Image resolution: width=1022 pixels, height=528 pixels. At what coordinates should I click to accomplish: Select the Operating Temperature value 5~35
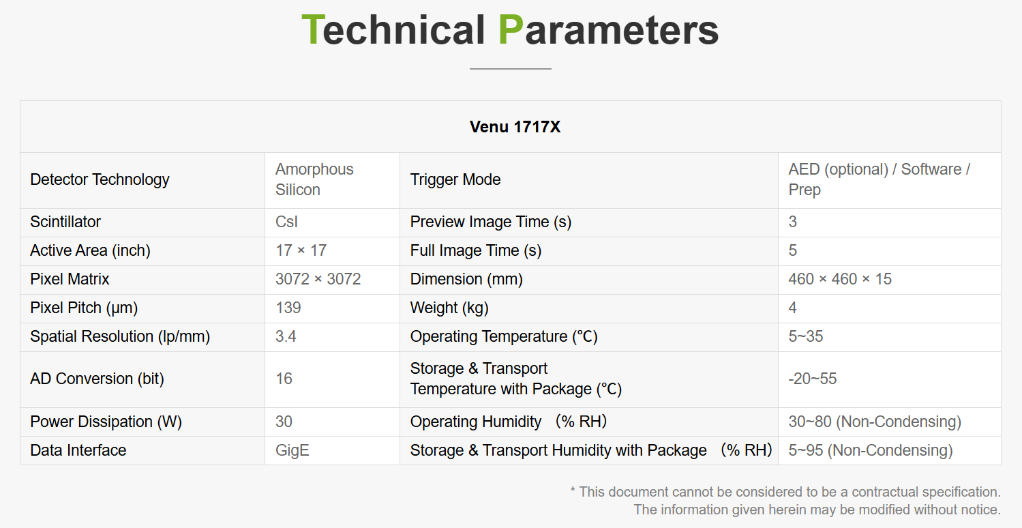click(806, 336)
